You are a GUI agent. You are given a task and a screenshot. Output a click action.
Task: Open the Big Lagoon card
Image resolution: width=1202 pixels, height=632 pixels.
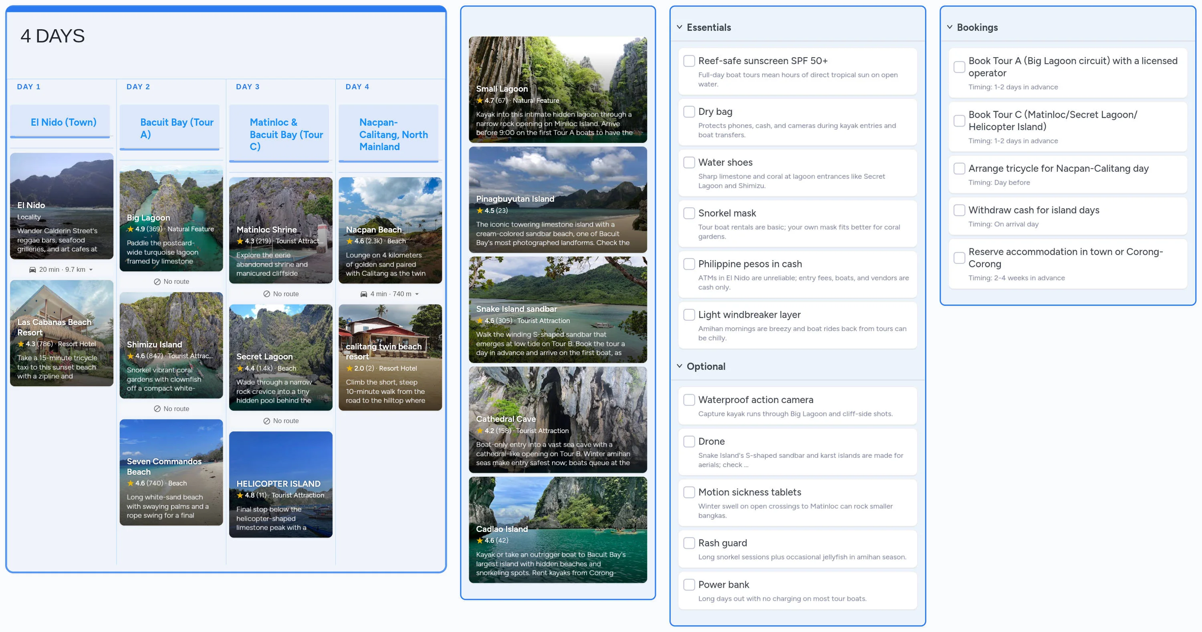click(x=171, y=218)
